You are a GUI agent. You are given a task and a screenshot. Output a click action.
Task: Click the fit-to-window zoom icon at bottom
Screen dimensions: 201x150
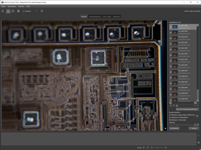pos(148,147)
